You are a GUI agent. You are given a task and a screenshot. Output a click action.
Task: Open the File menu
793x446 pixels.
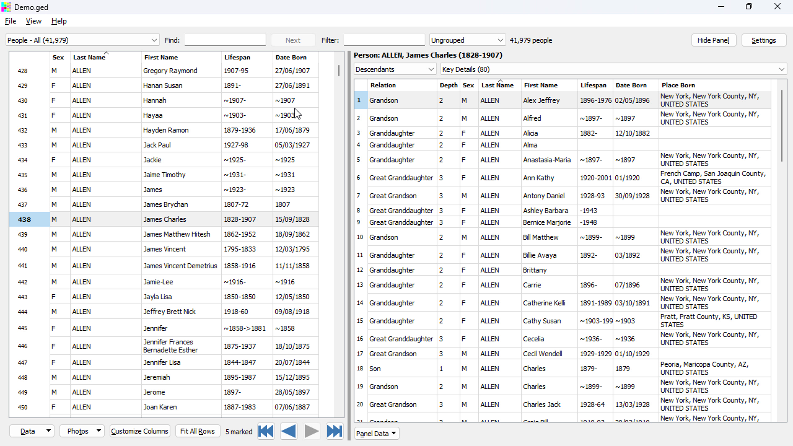click(11, 21)
